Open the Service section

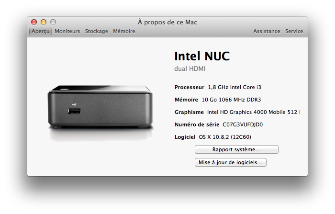click(294, 31)
